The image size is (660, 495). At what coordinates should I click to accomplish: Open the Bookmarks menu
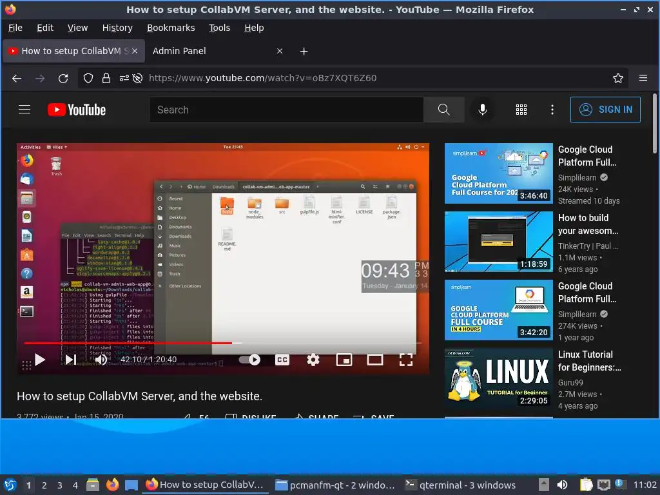[170, 28]
